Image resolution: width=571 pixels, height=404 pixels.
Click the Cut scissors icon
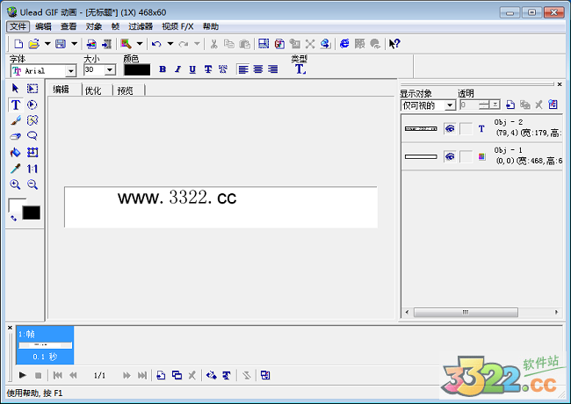tap(213, 44)
